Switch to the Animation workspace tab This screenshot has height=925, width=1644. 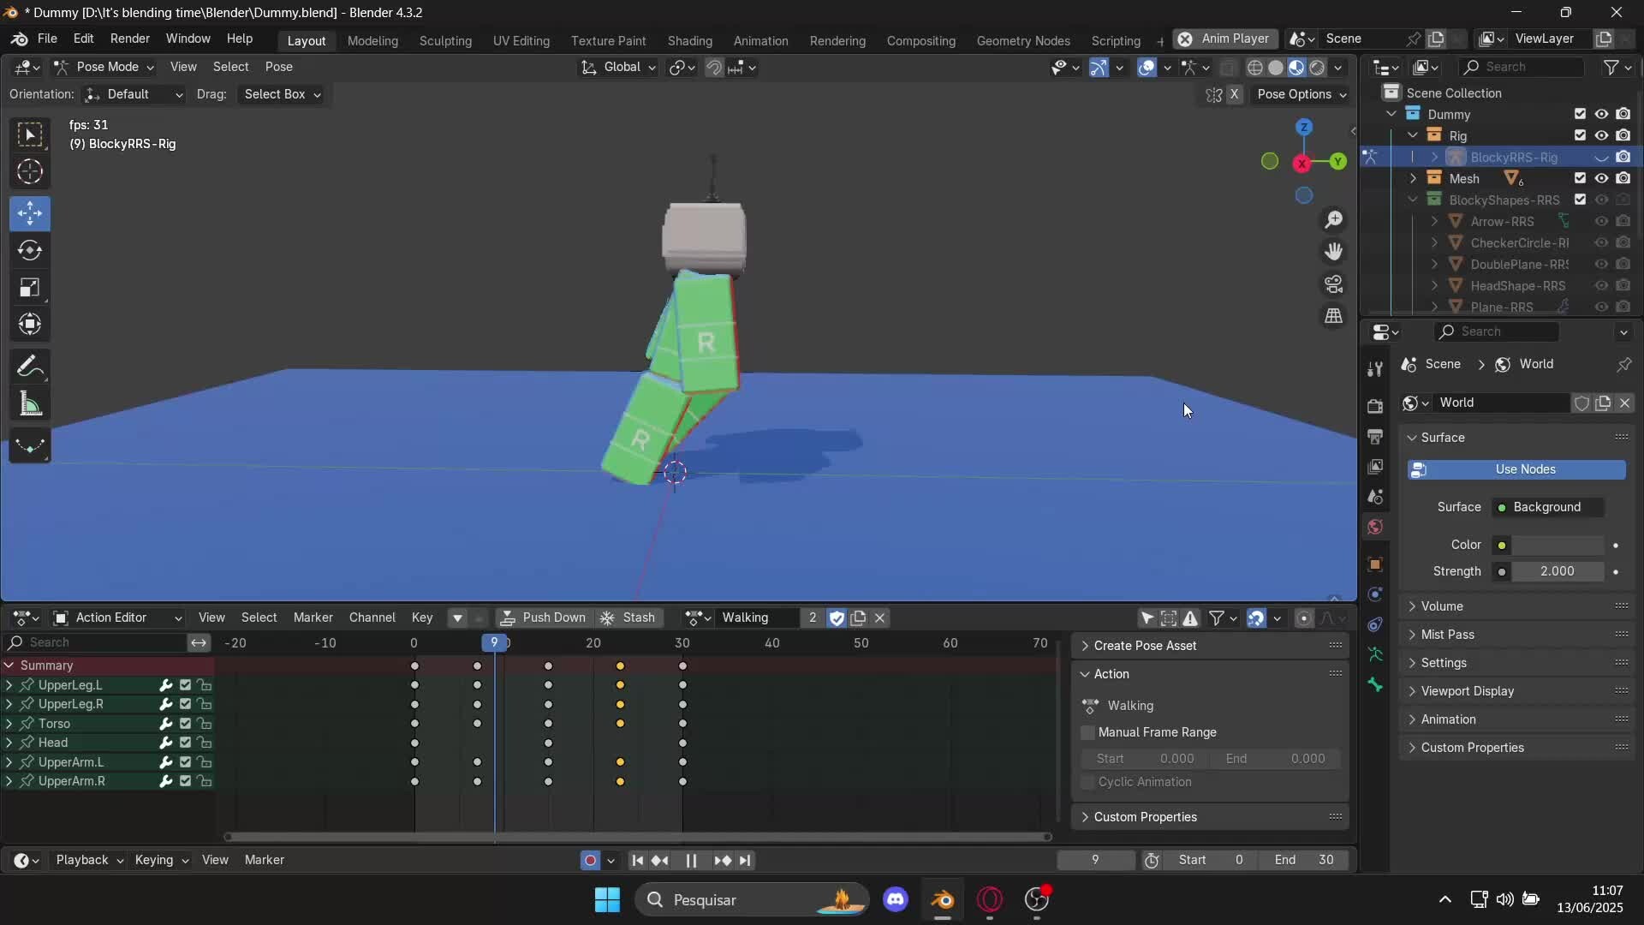click(x=759, y=40)
